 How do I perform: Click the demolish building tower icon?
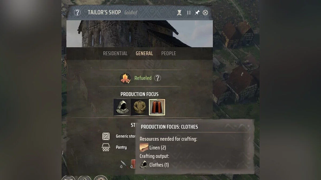pyautogui.click(x=179, y=13)
